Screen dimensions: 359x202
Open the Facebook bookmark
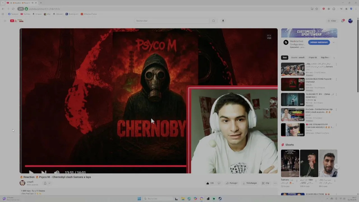tap(13, 14)
